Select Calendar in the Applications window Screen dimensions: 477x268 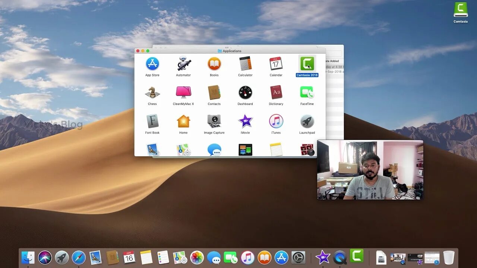[x=276, y=64]
